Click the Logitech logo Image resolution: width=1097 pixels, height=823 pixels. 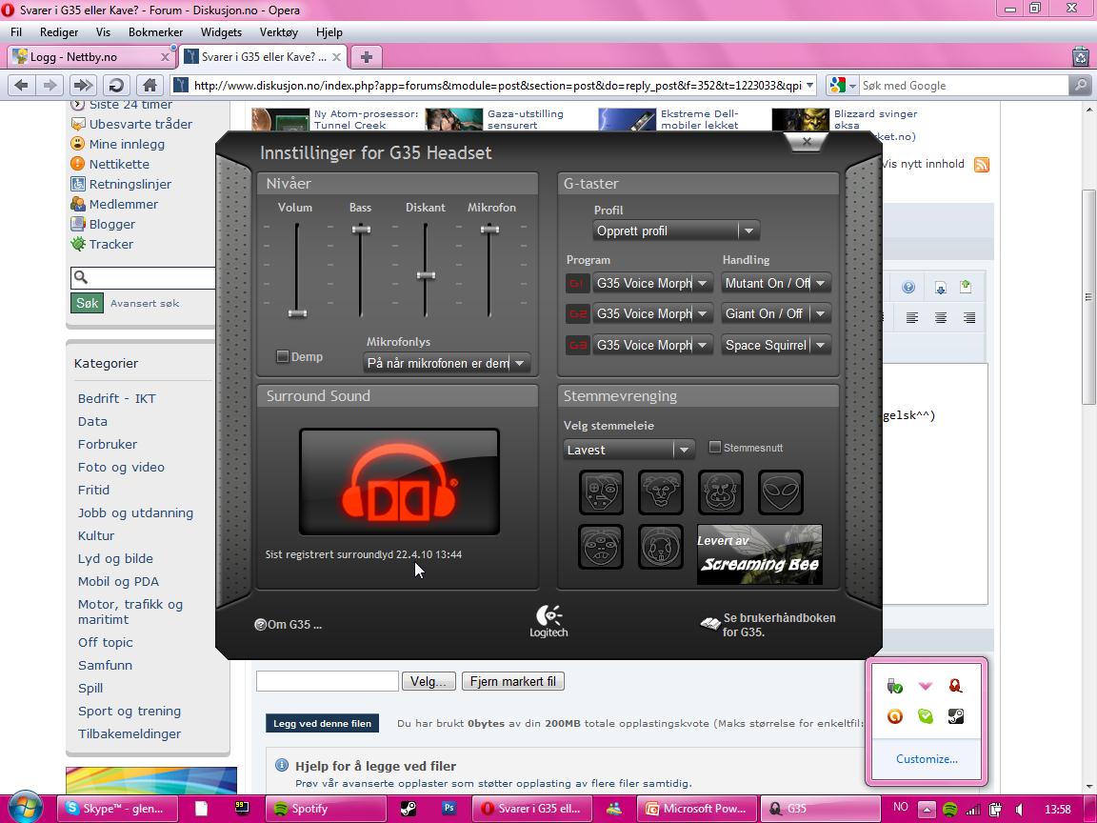(548, 621)
